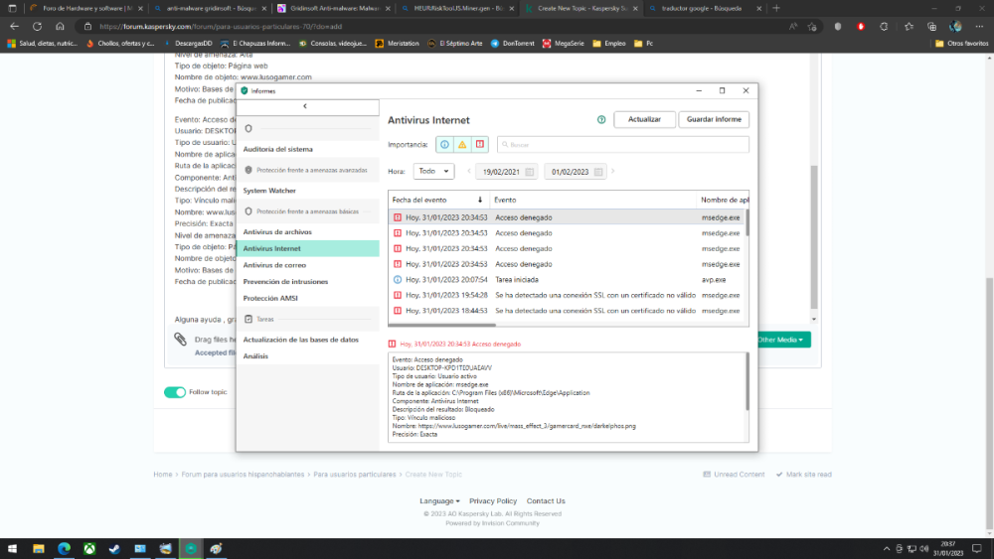Open the DonTorrent bookmark

pyautogui.click(x=512, y=43)
